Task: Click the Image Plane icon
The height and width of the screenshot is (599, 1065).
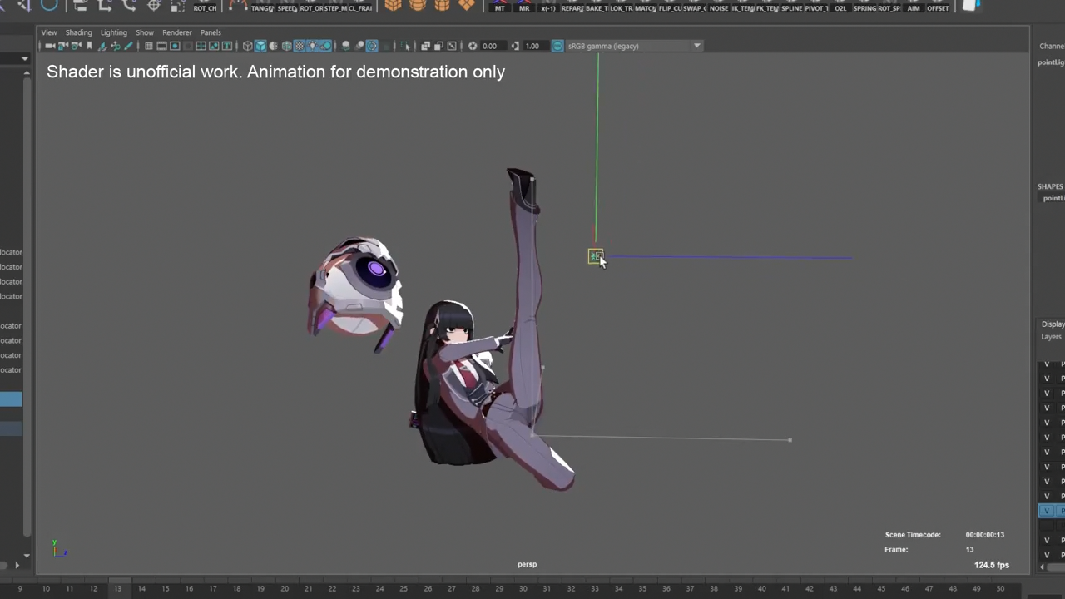Action: tap(103, 46)
